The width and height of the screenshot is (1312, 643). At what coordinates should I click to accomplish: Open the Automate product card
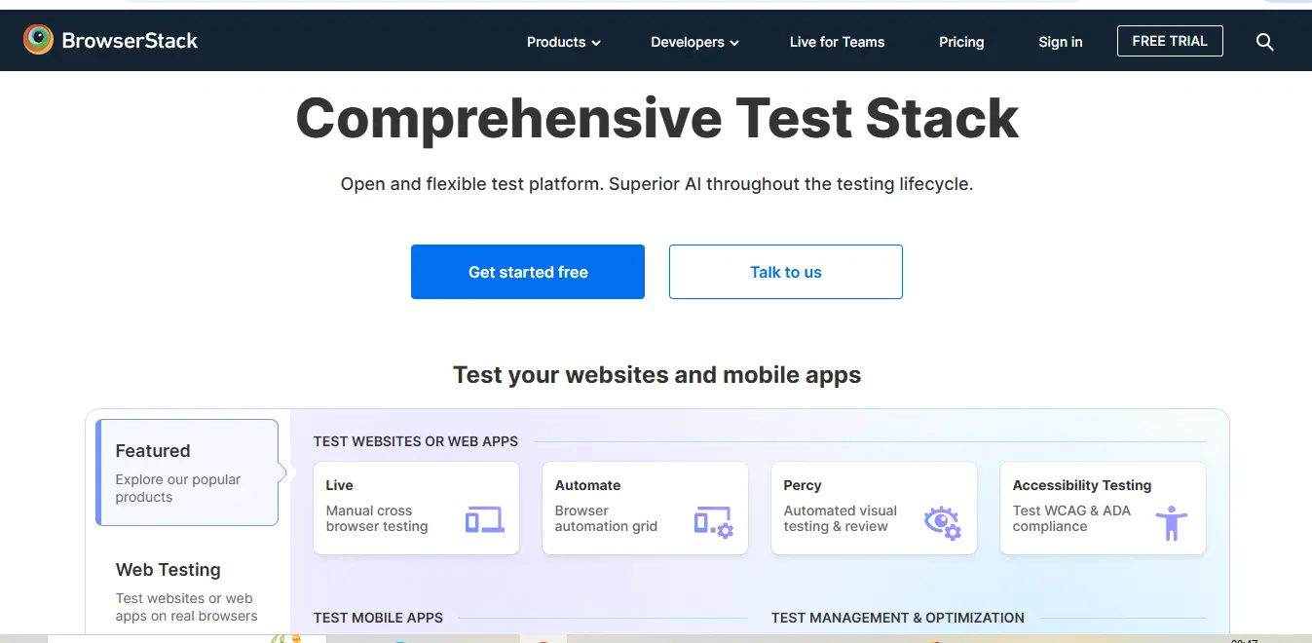pyautogui.click(x=645, y=509)
